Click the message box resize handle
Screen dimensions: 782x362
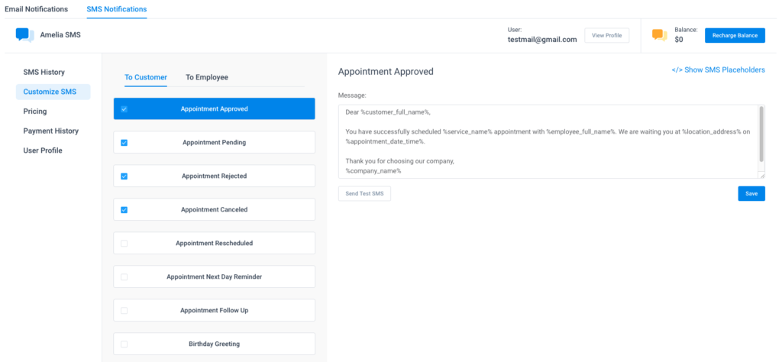[x=761, y=175]
